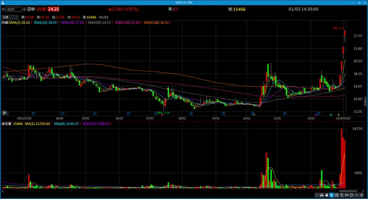368x199 pixels.
Task: Click the 19374 volume axis label
Action: (x=357, y=129)
